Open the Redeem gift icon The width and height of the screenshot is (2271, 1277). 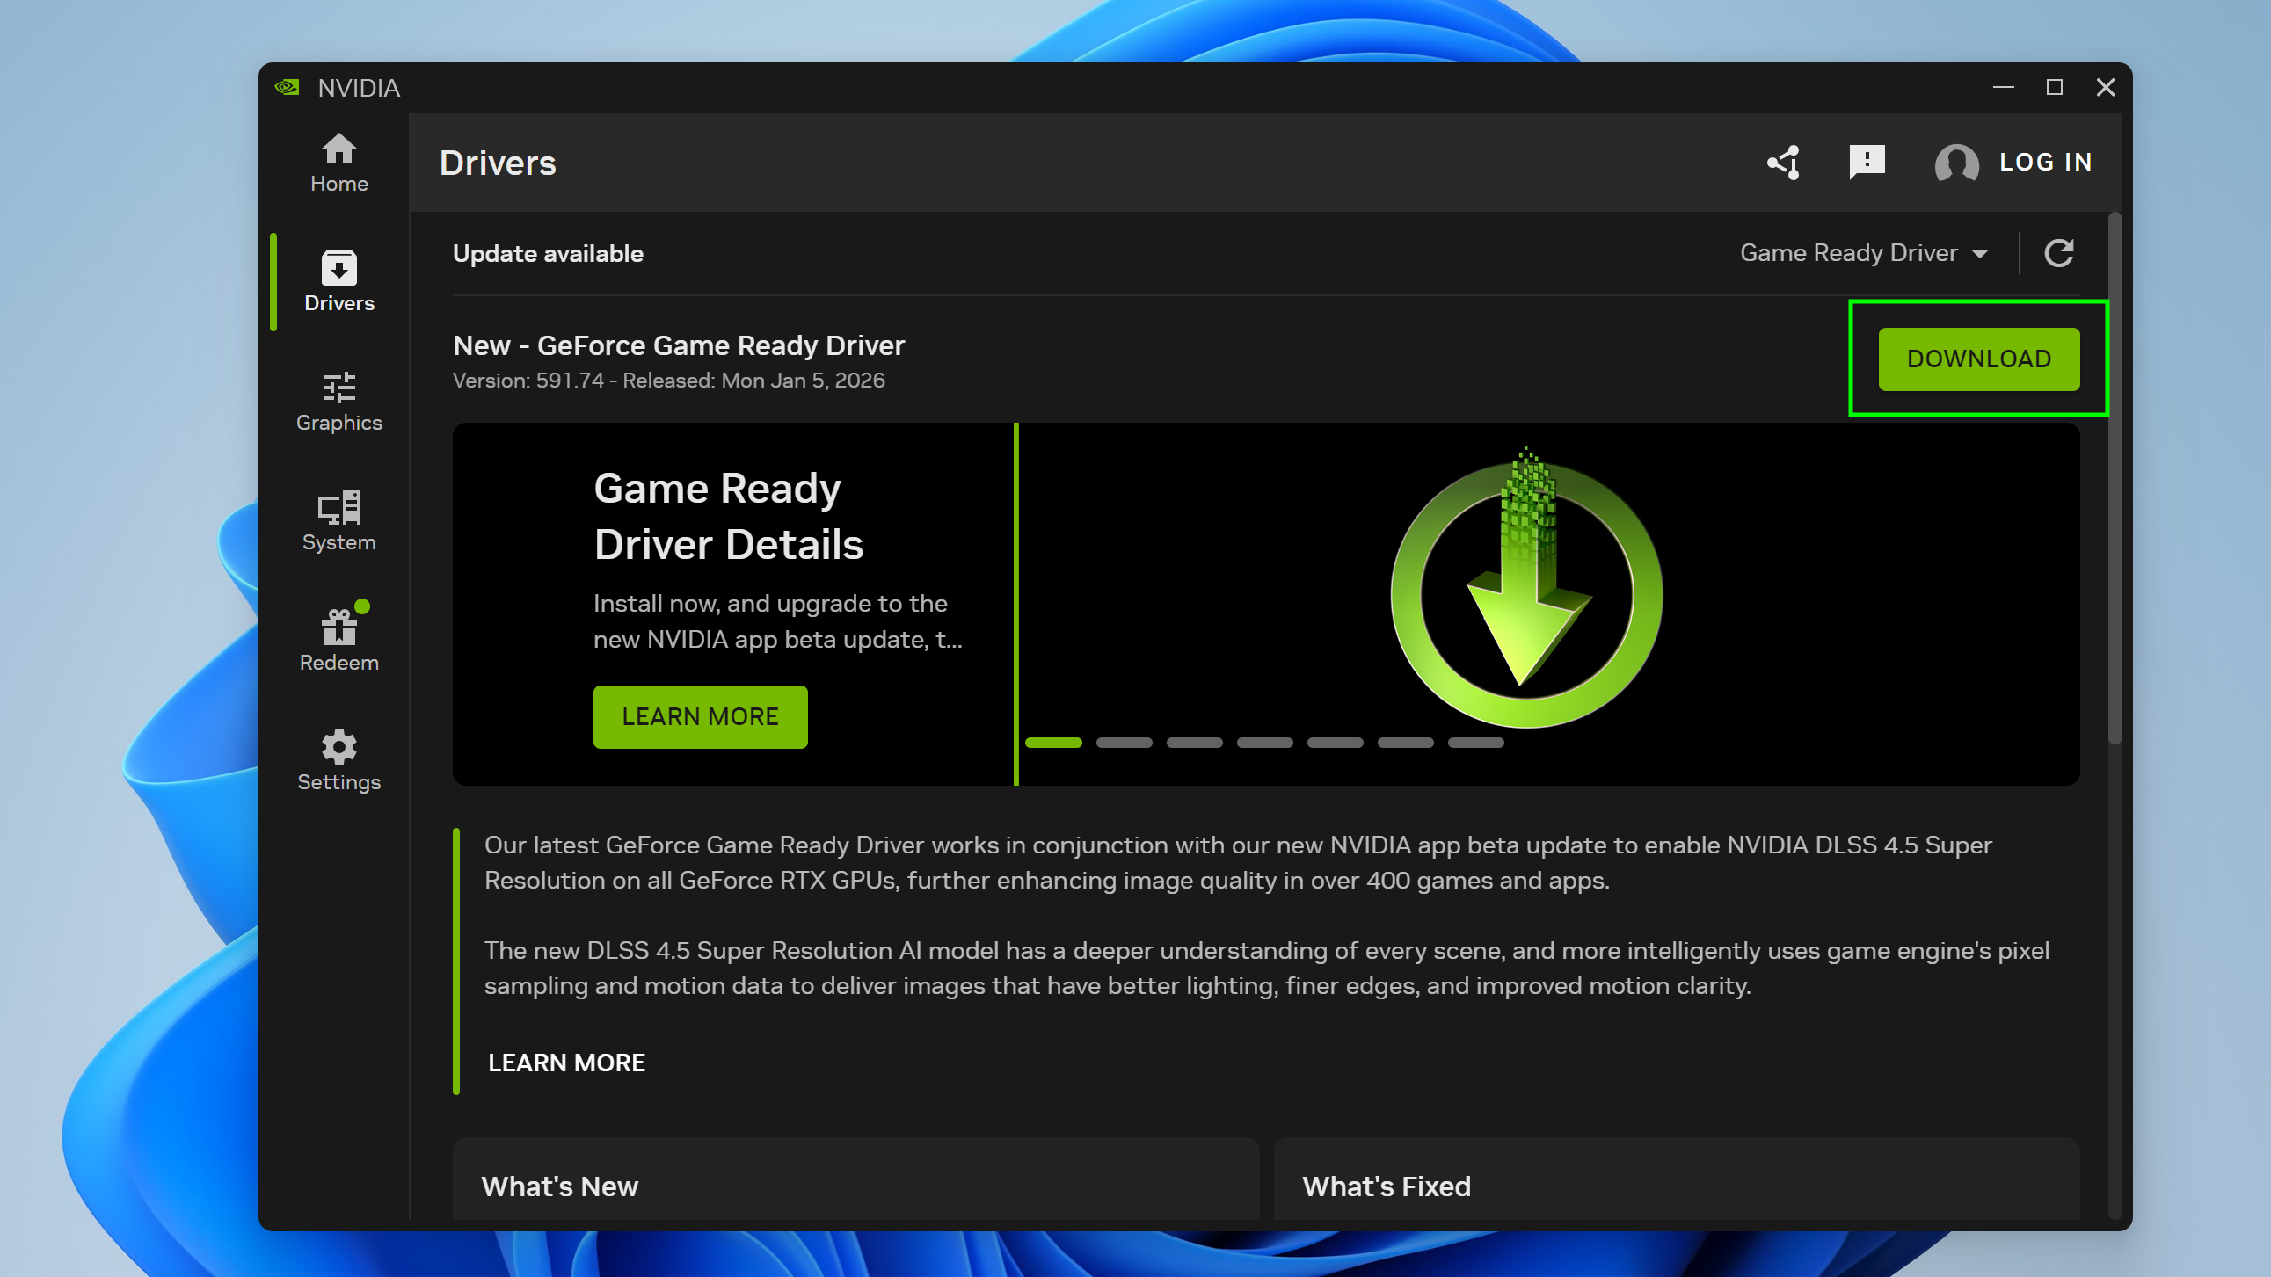click(x=338, y=640)
